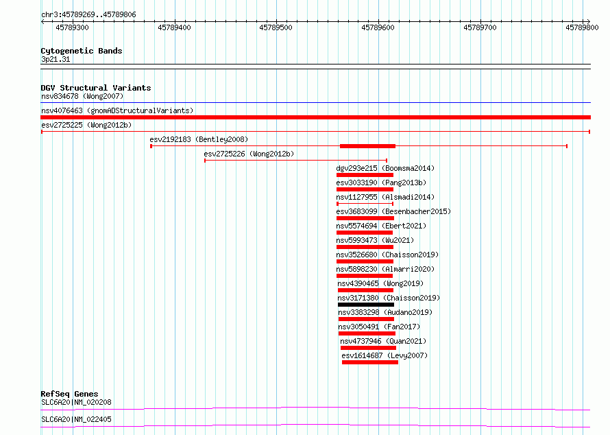Open SLC6A20|NM_020208 gene label
This screenshot has height=435, width=610.
[x=76, y=402]
